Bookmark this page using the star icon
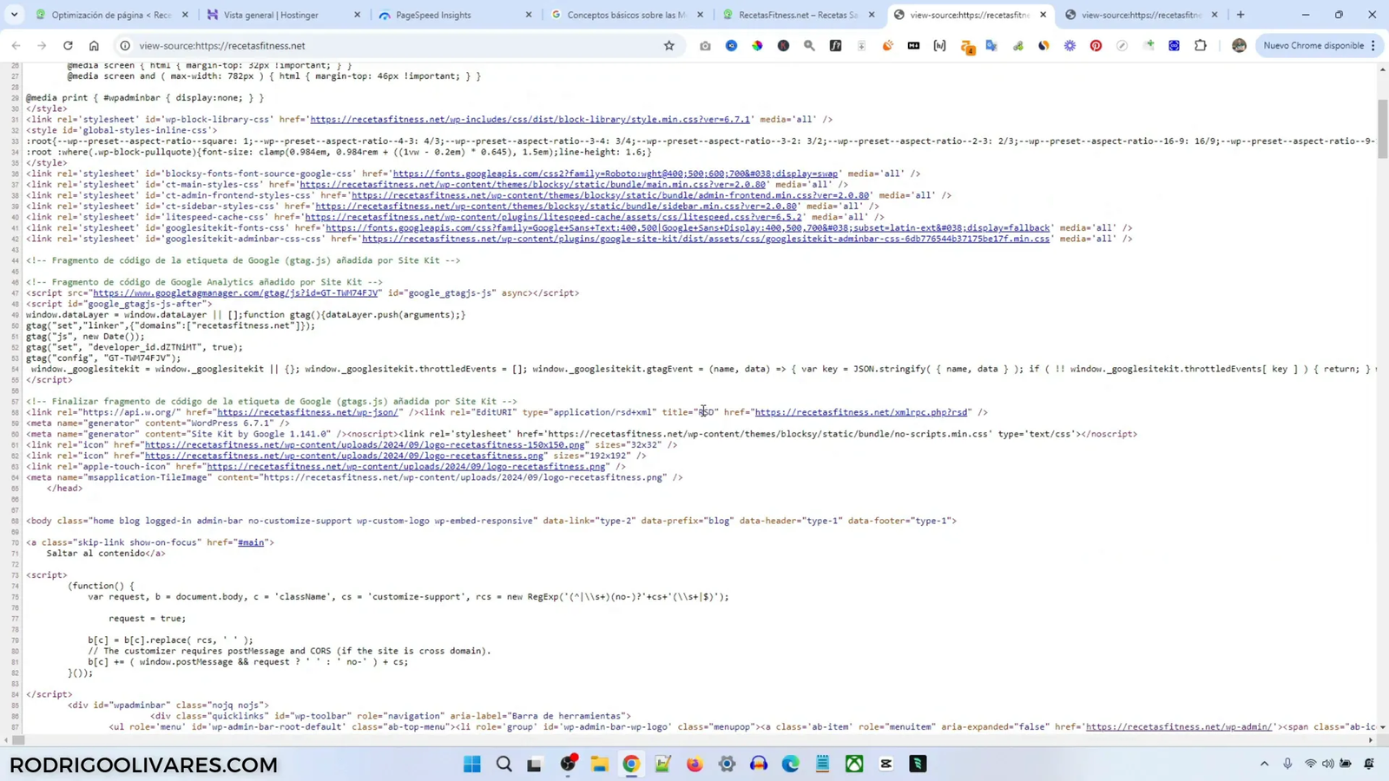Screen dimensions: 1389x781 click(x=668, y=45)
